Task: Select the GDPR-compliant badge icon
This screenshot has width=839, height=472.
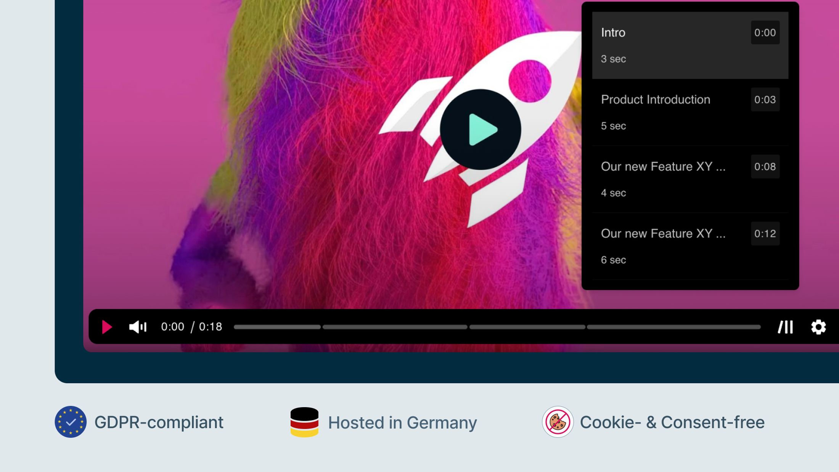Action: coord(70,422)
